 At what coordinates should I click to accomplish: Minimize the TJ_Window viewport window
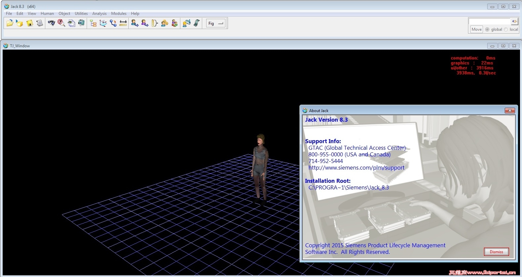[x=492, y=46]
